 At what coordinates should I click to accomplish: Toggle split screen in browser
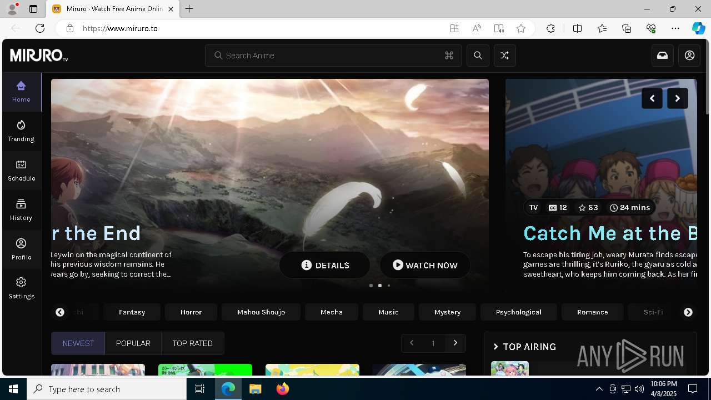577,28
